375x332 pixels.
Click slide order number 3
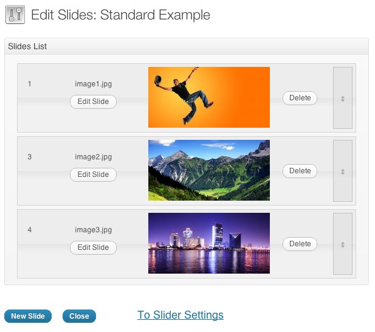pyautogui.click(x=29, y=157)
